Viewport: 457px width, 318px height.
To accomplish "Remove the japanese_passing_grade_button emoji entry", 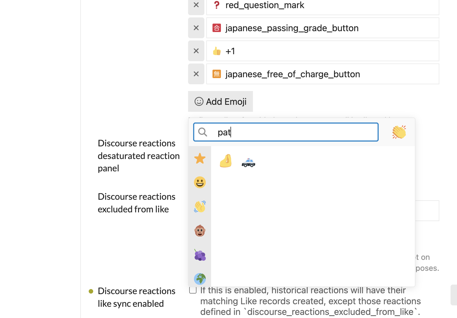I will click(x=196, y=28).
